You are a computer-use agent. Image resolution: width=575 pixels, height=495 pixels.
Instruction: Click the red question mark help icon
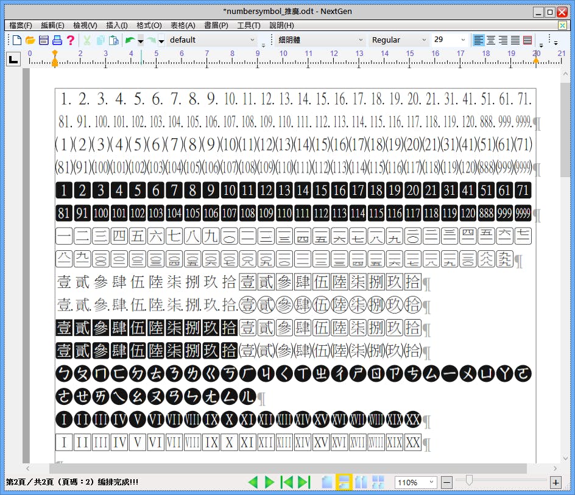tap(71, 41)
